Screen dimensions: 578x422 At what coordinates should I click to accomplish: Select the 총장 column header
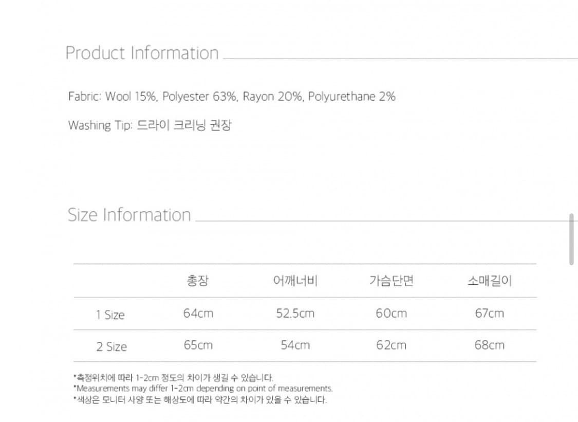click(x=198, y=281)
